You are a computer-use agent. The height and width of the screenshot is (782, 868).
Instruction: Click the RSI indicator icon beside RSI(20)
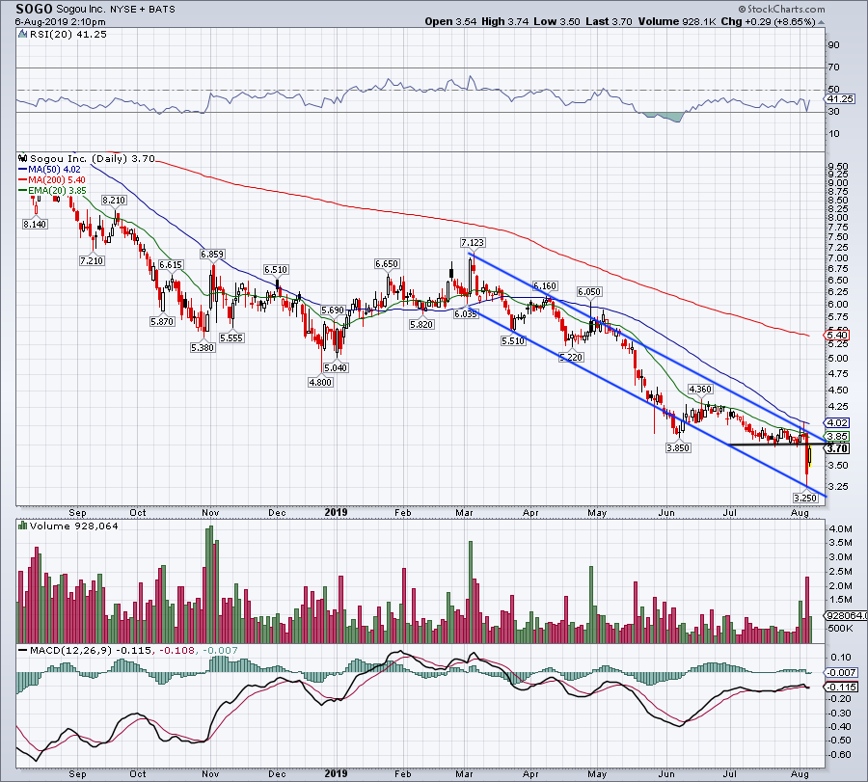(22, 35)
